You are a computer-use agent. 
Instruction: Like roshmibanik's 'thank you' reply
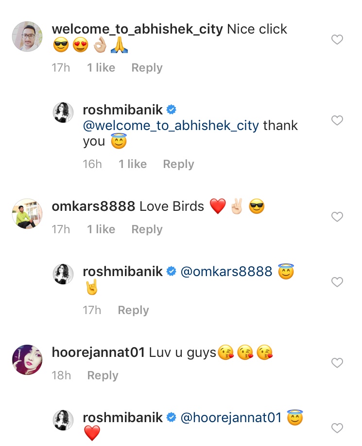pos(337,120)
